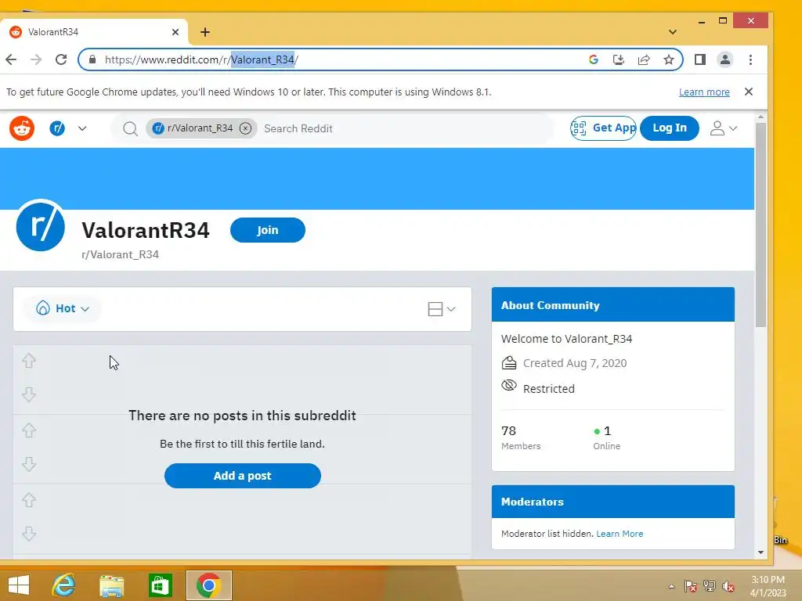Open the user account dropdown menu
Viewport: 802px width, 601px height.
point(723,128)
